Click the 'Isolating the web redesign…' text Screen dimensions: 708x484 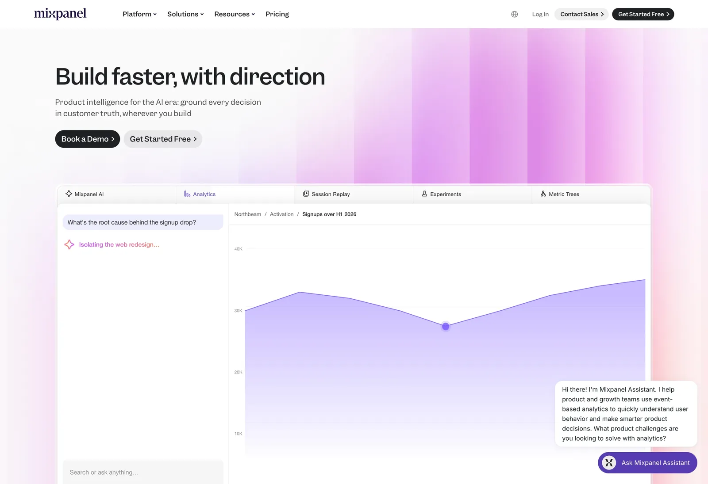point(119,244)
